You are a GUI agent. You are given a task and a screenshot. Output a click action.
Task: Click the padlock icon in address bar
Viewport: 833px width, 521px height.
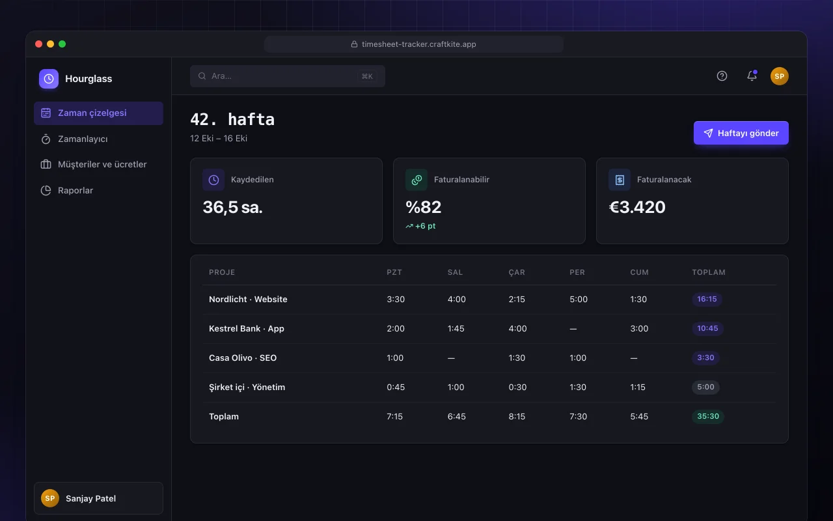click(355, 44)
